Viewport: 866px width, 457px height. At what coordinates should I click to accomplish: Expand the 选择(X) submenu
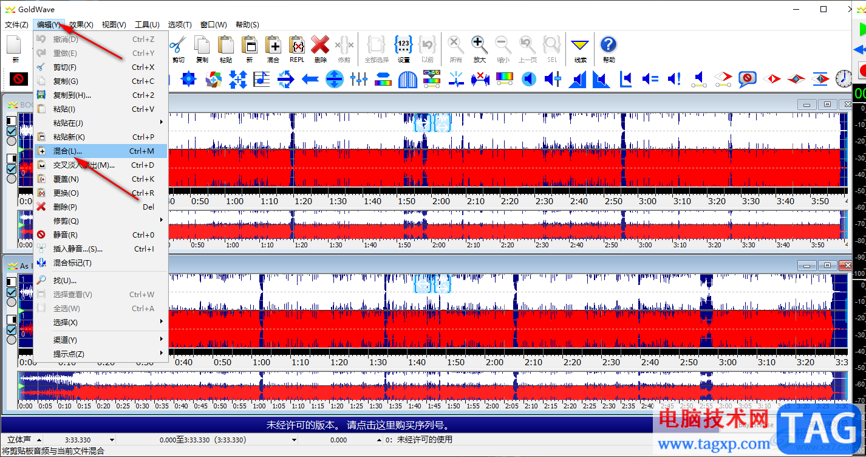point(101,322)
